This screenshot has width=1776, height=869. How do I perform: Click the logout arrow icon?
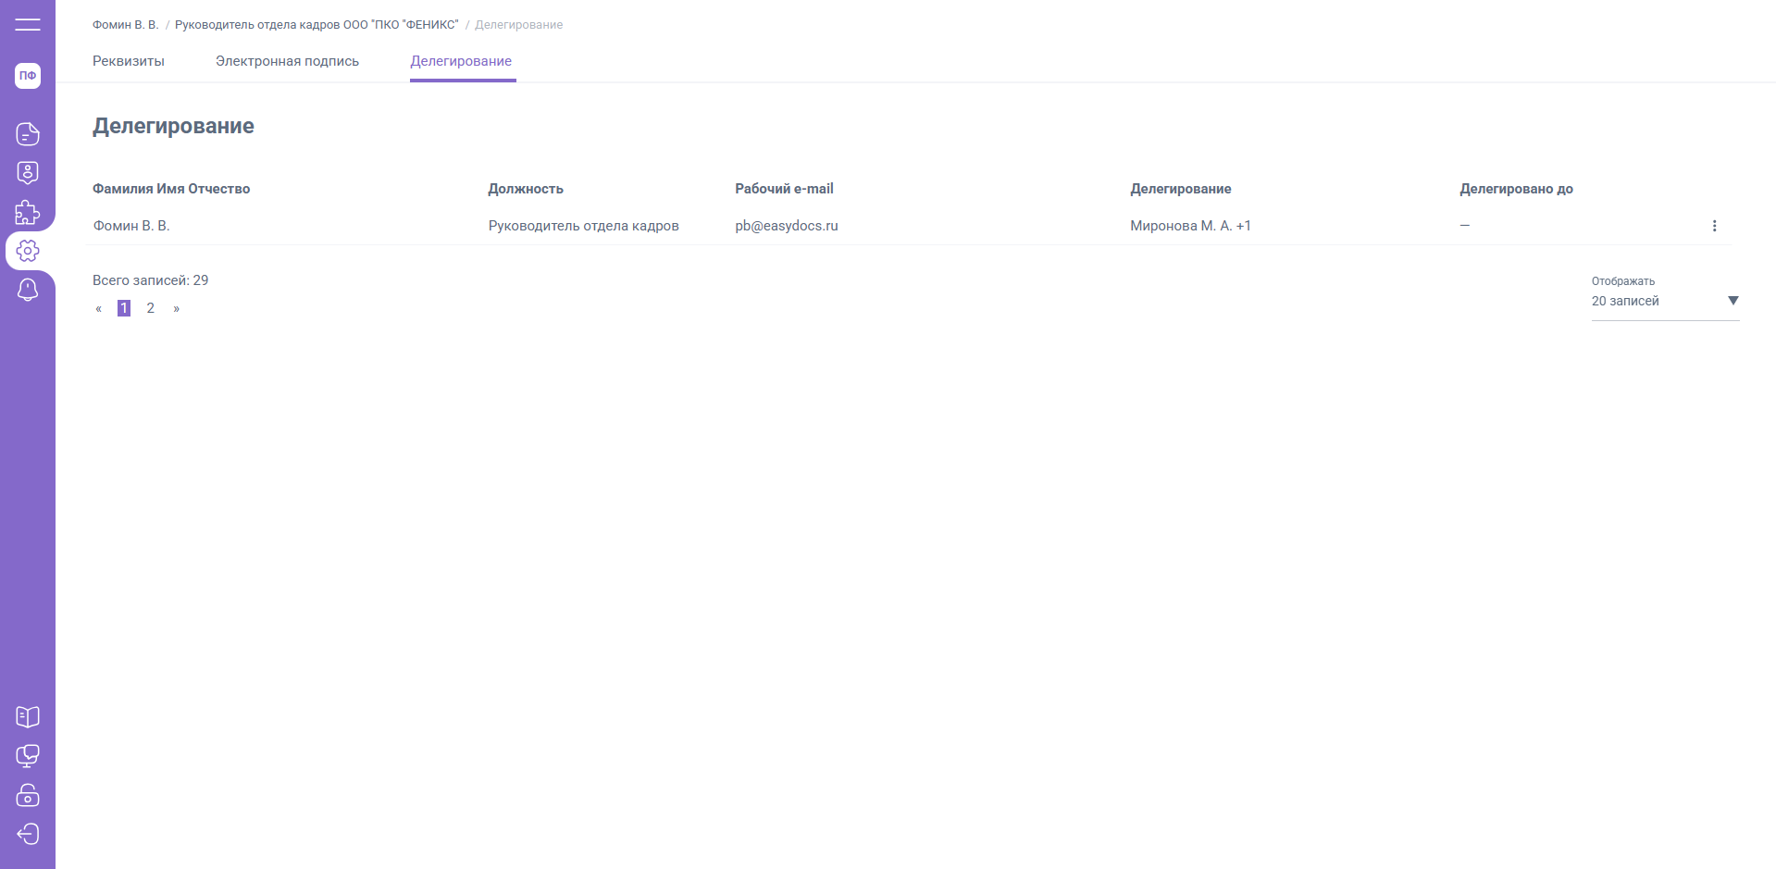[x=28, y=834]
